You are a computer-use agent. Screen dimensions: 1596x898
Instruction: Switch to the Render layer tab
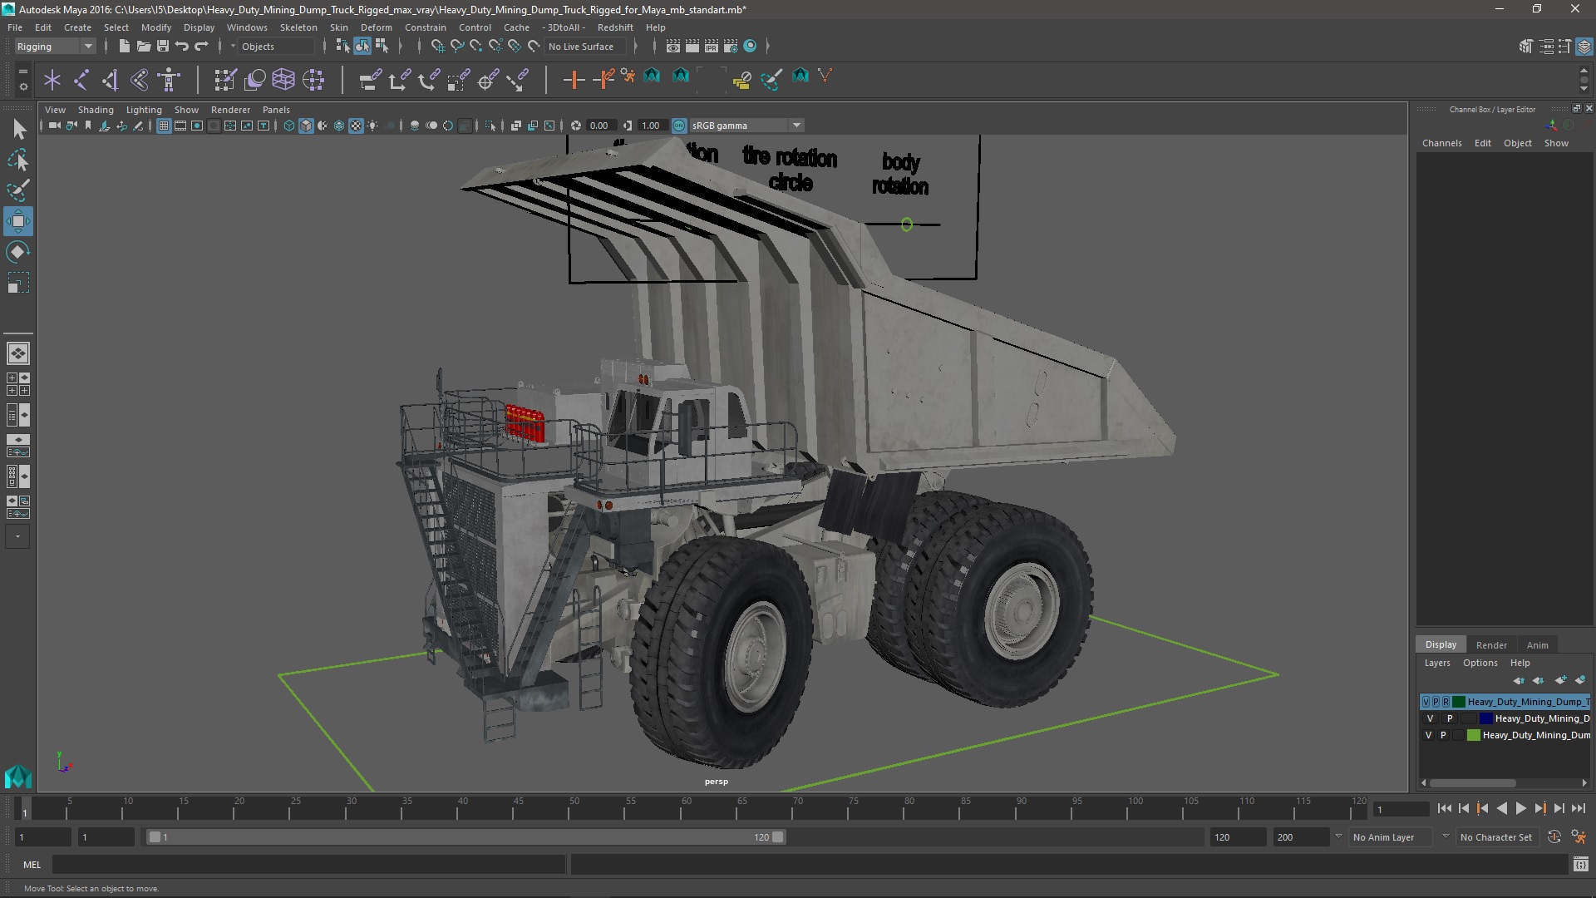pos(1491,645)
